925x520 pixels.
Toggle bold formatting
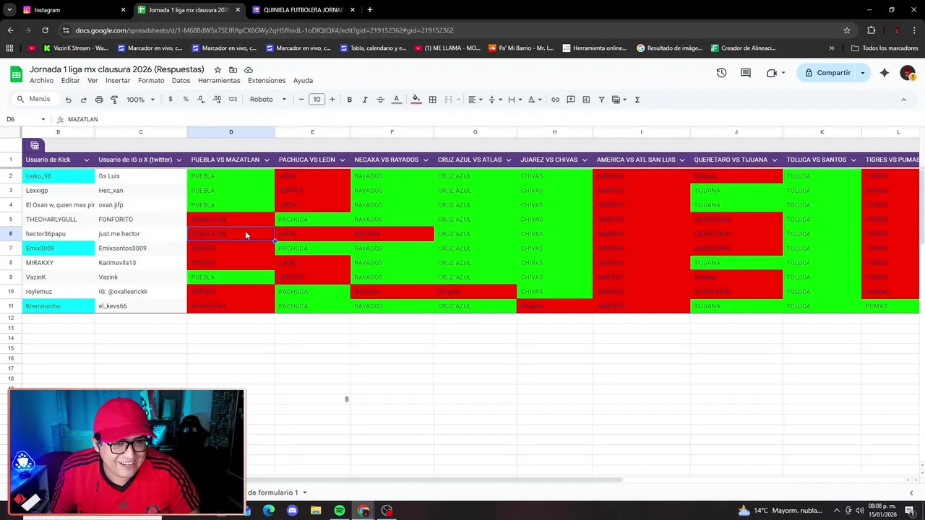[349, 100]
